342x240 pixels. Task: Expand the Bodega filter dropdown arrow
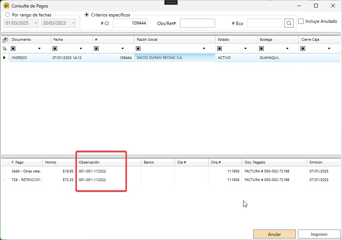pos(287,49)
